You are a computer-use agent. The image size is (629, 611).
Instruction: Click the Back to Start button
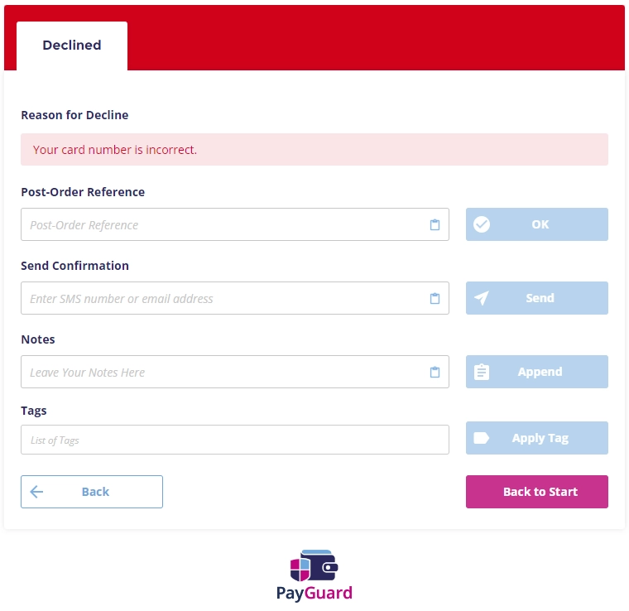pyautogui.click(x=537, y=492)
